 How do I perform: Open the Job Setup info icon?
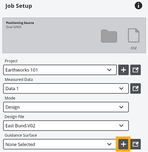(x=138, y=6)
